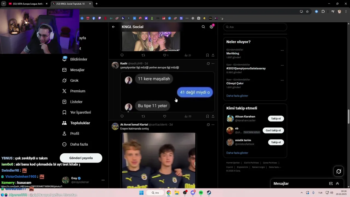350x197 pixels.
Task: Share the top photo post
Action: tap(213, 55)
